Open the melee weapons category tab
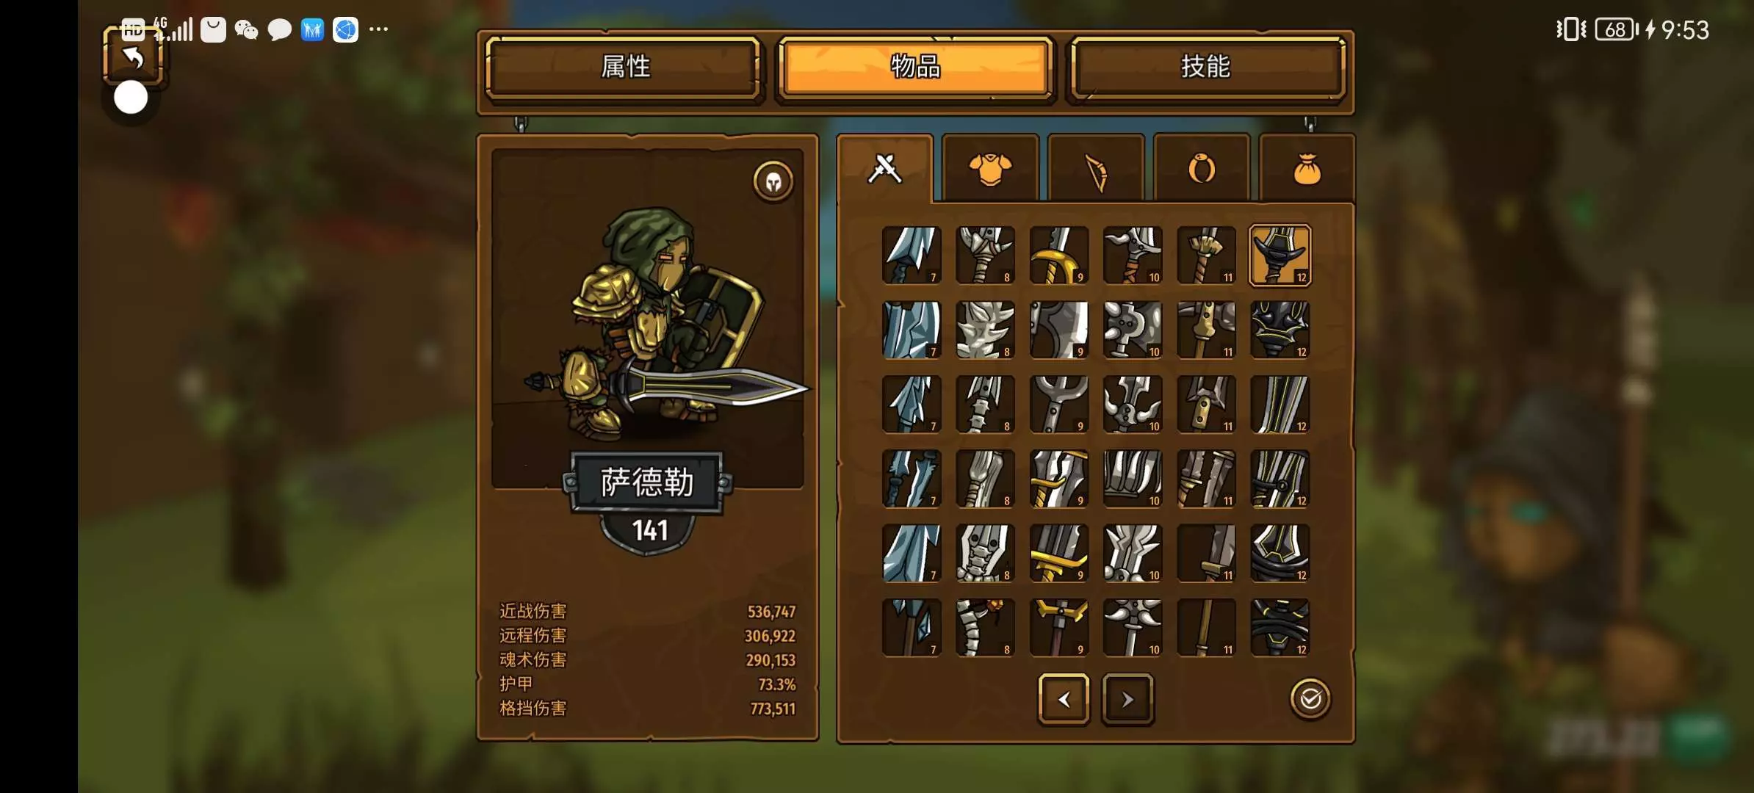 pyautogui.click(x=885, y=169)
